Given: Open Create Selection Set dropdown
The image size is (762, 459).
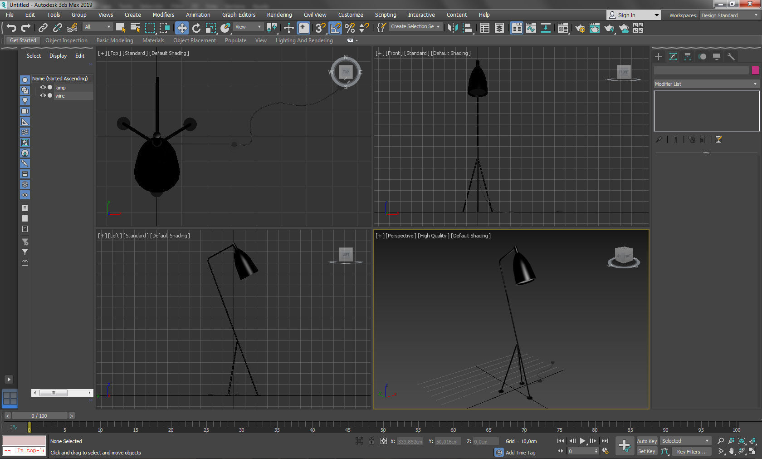Looking at the screenshot, I should [x=415, y=27].
